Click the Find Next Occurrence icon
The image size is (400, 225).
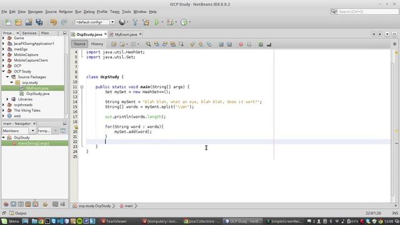(x=165, y=44)
